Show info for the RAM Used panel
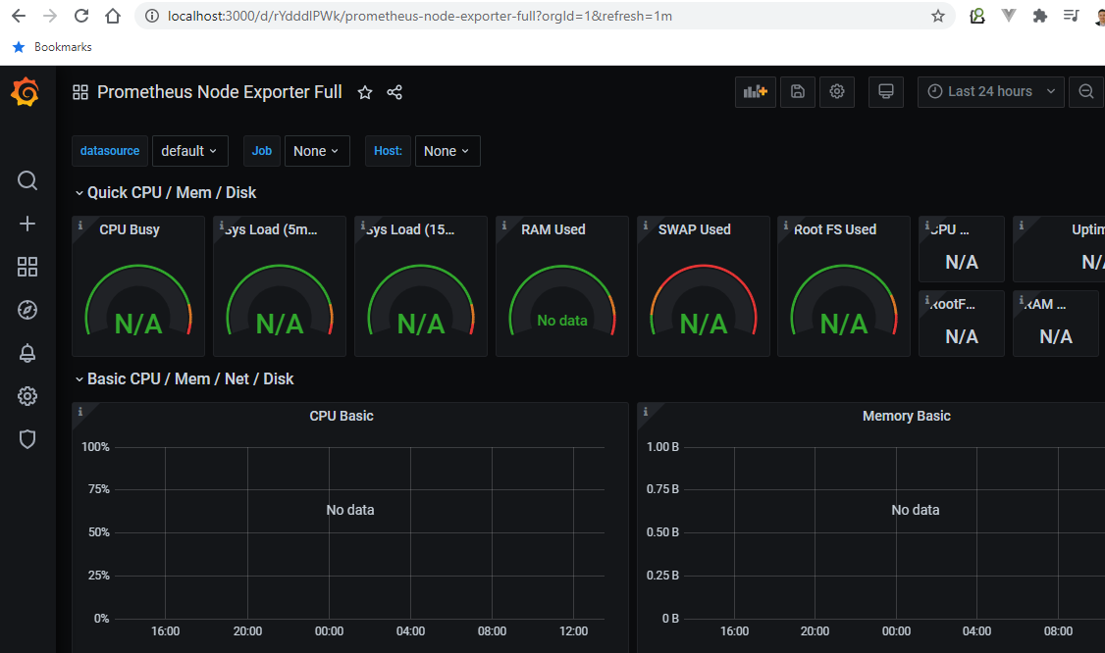The image size is (1105, 653). pyautogui.click(x=503, y=226)
